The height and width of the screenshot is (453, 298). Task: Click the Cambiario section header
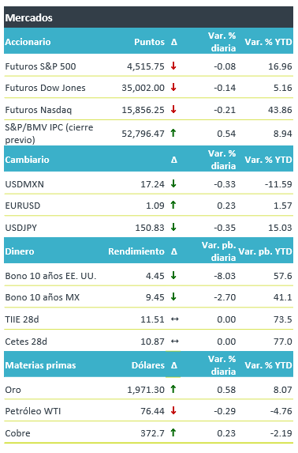(27, 160)
